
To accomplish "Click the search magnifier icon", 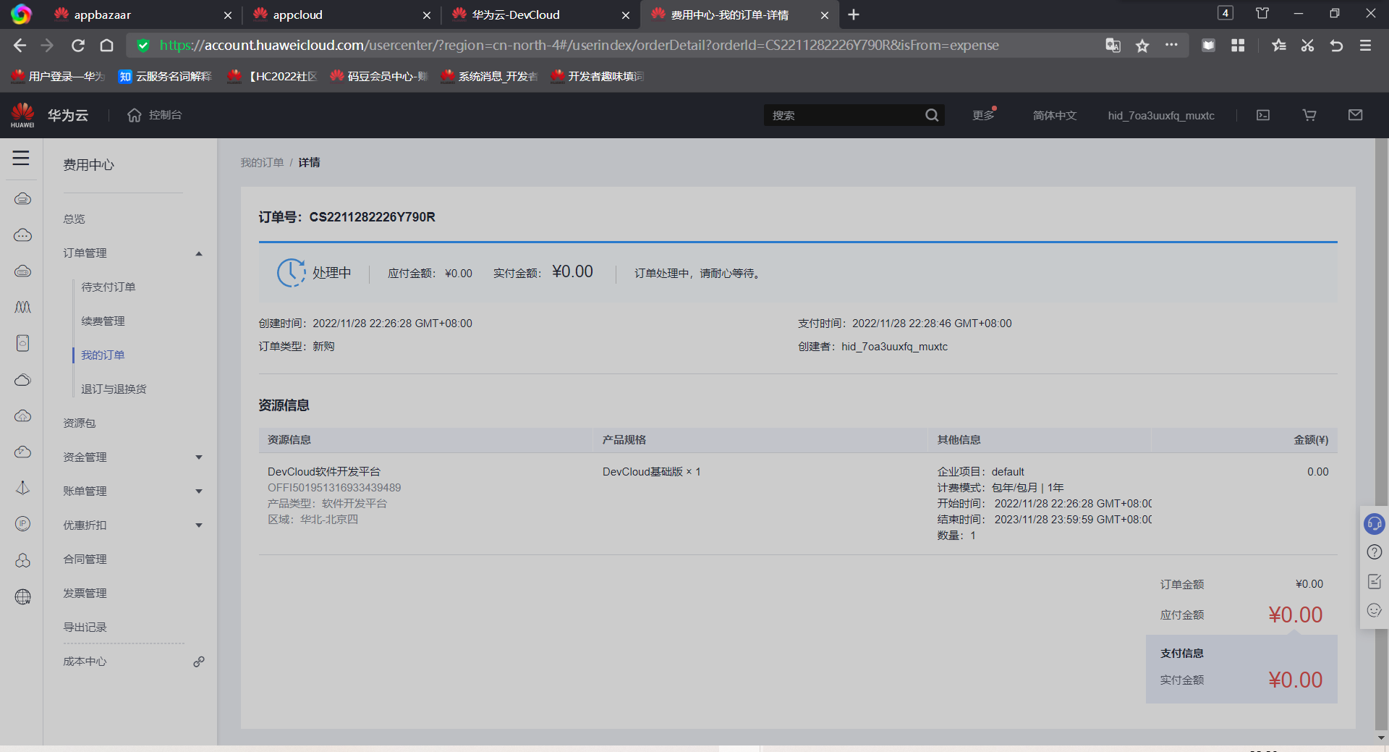I will pyautogui.click(x=932, y=115).
